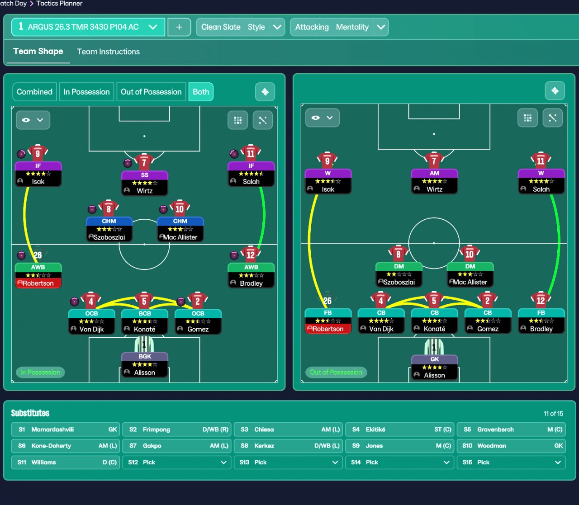Screen dimensions: 579x505
Task: Select Gomez's CB player card
Action: click(488, 321)
